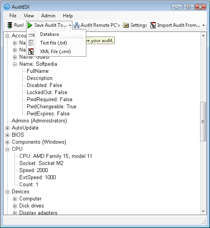Click the Settings toolbar icon
Image resolution: width=210 pixels, height=228 pixels.
(x=126, y=25)
